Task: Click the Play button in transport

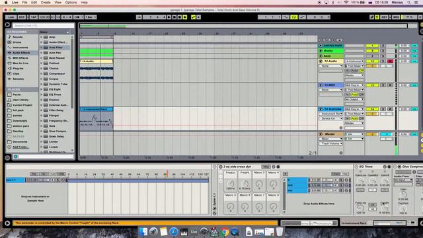Action: coord(169,17)
